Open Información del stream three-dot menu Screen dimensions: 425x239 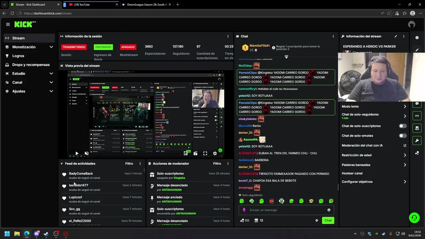click(404, 36)
